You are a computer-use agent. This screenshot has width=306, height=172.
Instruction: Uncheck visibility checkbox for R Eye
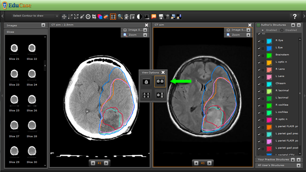(x=259, y=41)
